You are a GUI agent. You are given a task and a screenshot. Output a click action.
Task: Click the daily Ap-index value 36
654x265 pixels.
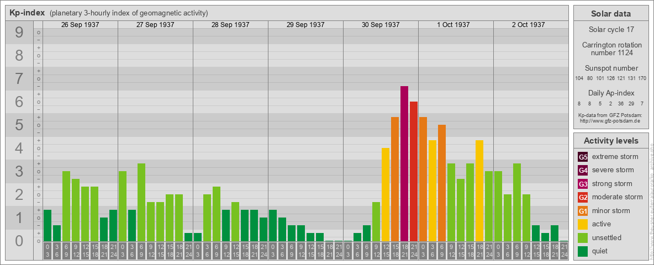pos(621,103)
